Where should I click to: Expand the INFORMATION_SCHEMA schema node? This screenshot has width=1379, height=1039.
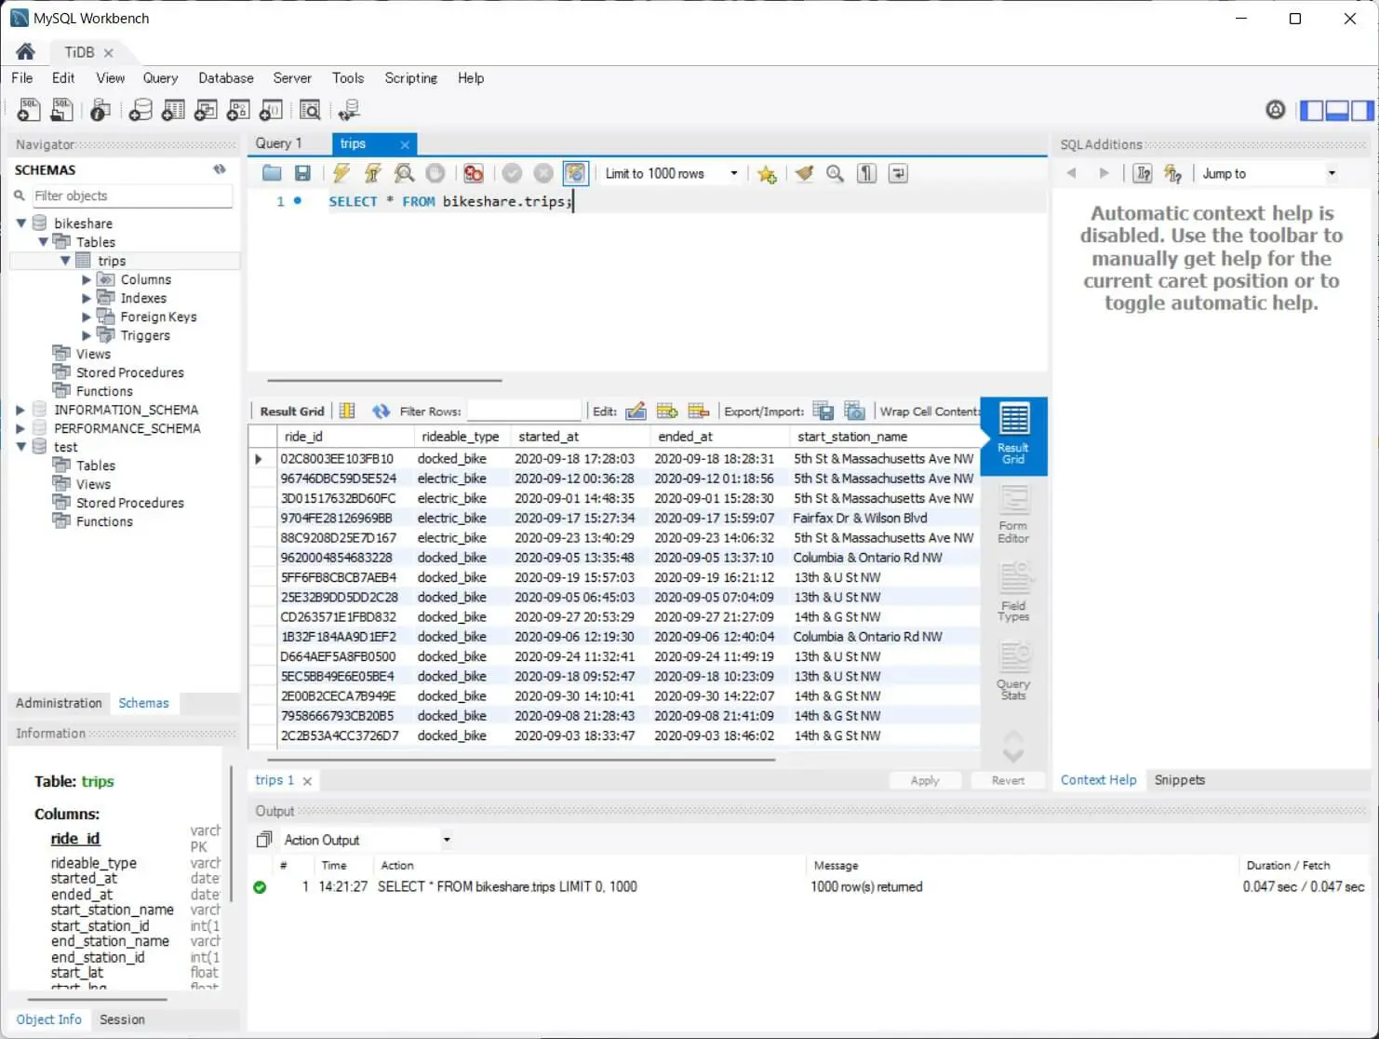point(20,410)
